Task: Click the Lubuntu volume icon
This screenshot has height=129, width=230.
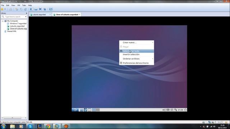Action: (164, 110)
